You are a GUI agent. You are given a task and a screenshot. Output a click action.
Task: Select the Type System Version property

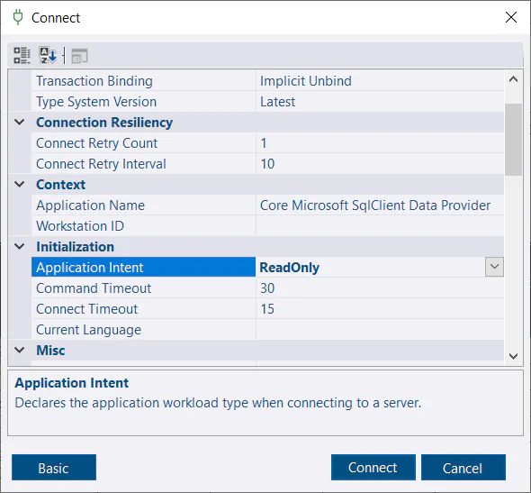(x=144, y=102)
